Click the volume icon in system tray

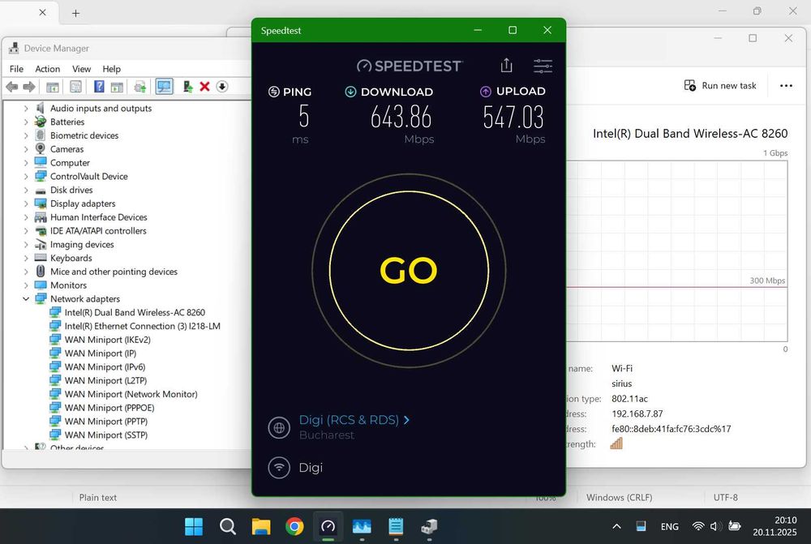click(716, 526)
